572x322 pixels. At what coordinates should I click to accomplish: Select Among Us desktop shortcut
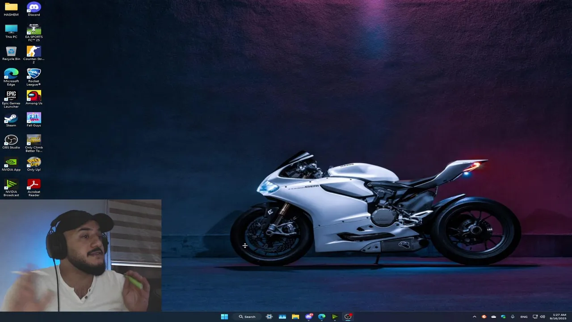pyautogui.click(x=34, y=97)
